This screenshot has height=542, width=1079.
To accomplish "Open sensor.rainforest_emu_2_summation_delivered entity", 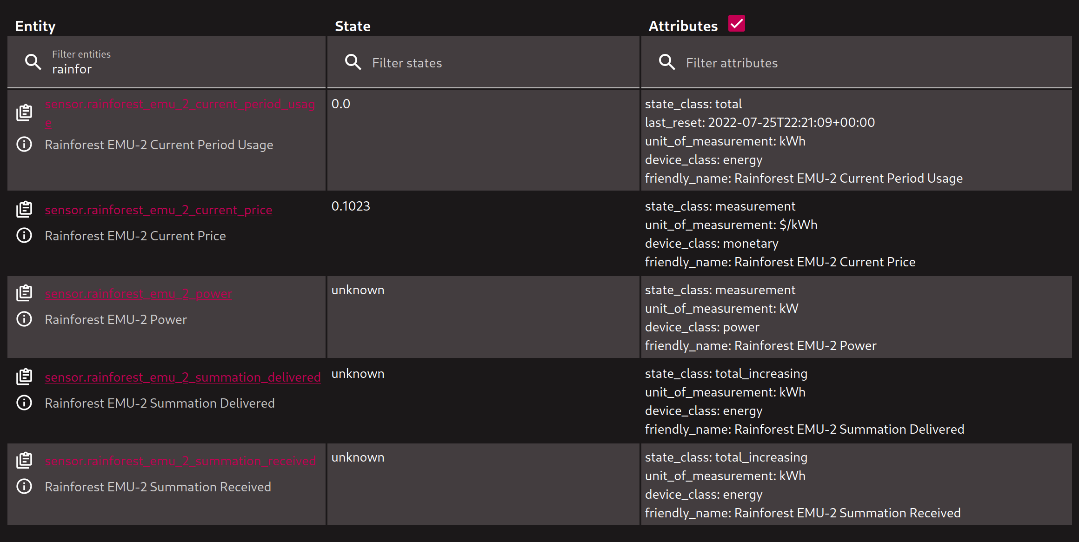I will pos(183,377).
